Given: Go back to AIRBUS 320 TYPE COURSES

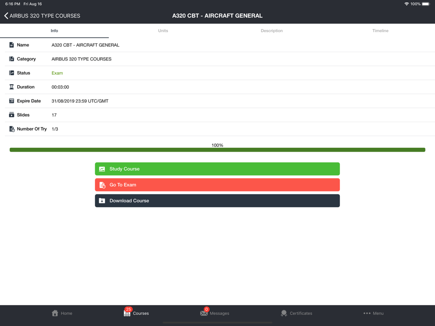Looking at the screenshot, I should coord(42,16).
